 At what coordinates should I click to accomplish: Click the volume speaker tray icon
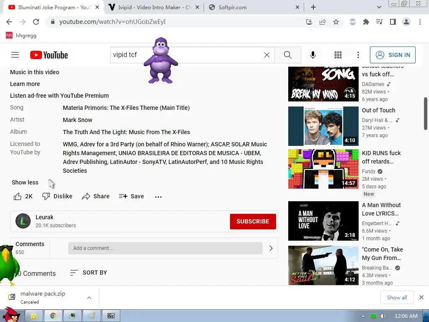coord(383,316)
